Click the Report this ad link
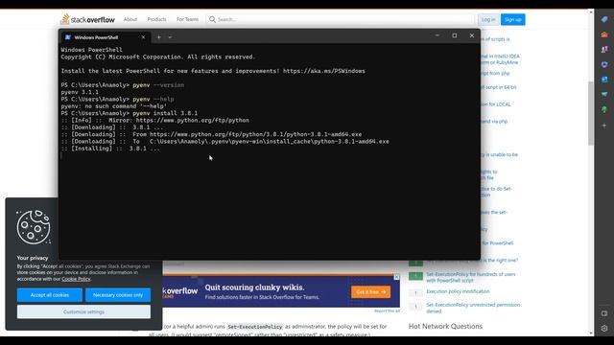 click(387, 310)
